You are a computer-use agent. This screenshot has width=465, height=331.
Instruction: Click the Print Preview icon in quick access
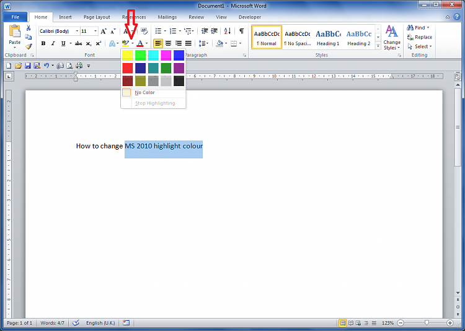69,66
